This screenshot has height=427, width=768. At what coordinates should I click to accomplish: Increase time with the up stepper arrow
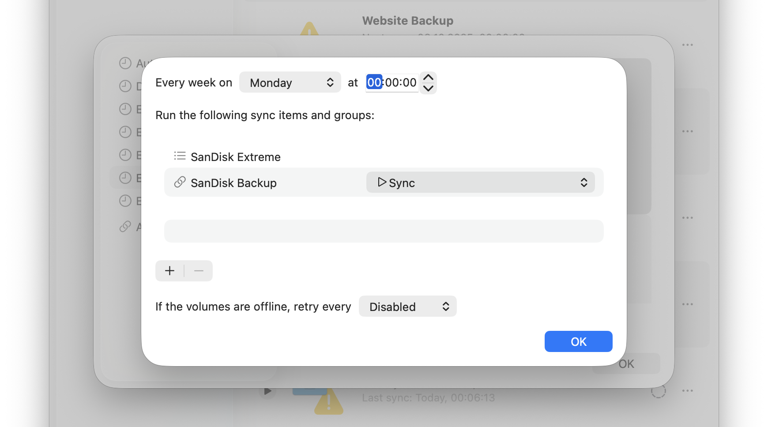(x=428, y=77)
